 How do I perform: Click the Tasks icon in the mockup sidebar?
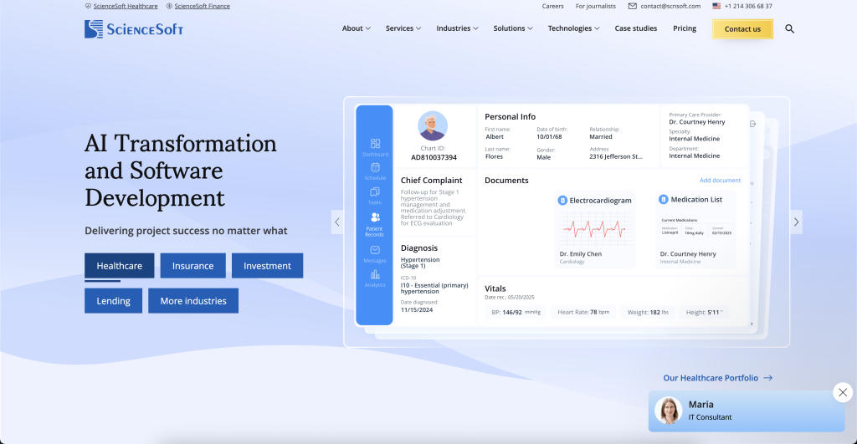click(x=375, y=191)
